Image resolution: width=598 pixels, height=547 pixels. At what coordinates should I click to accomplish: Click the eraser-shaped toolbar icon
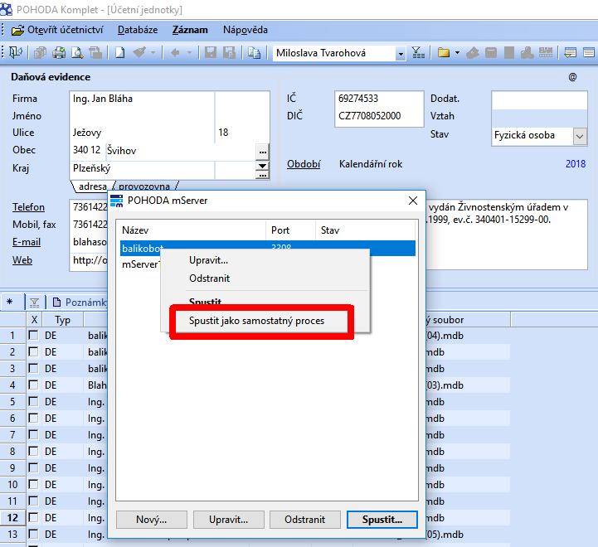coord(473,52)
